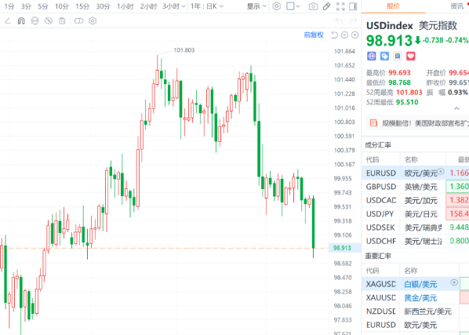Viewport: 469px width, 335px height.
Task: Zoom out the chart with minus icon
Action: coord(344,35)
